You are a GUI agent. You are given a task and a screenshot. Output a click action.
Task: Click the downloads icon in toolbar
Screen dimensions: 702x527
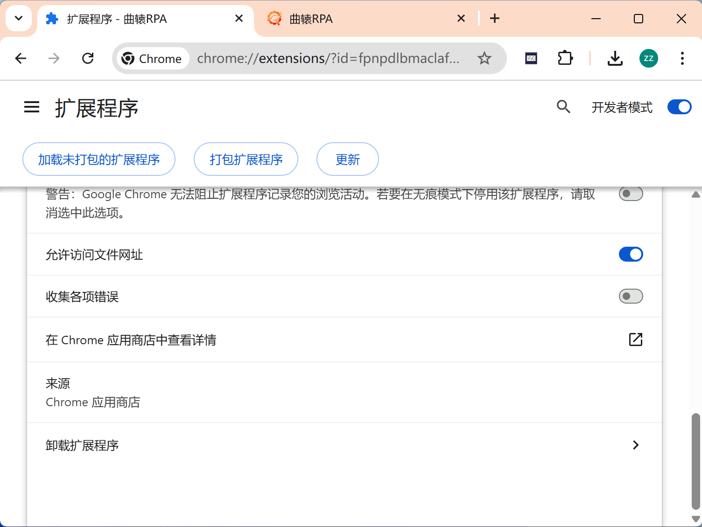[615, 58]
